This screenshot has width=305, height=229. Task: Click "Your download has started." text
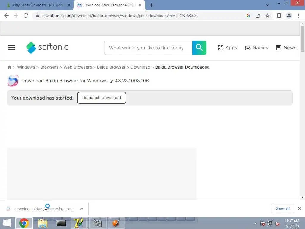[42, 98]
